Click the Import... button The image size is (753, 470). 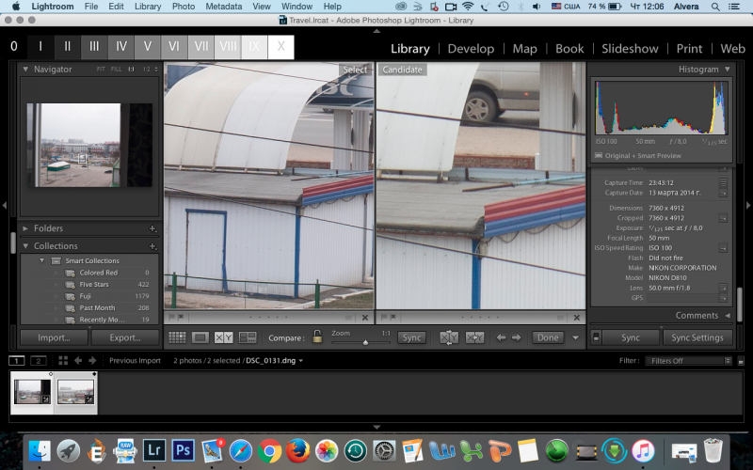tap(54, 337)
